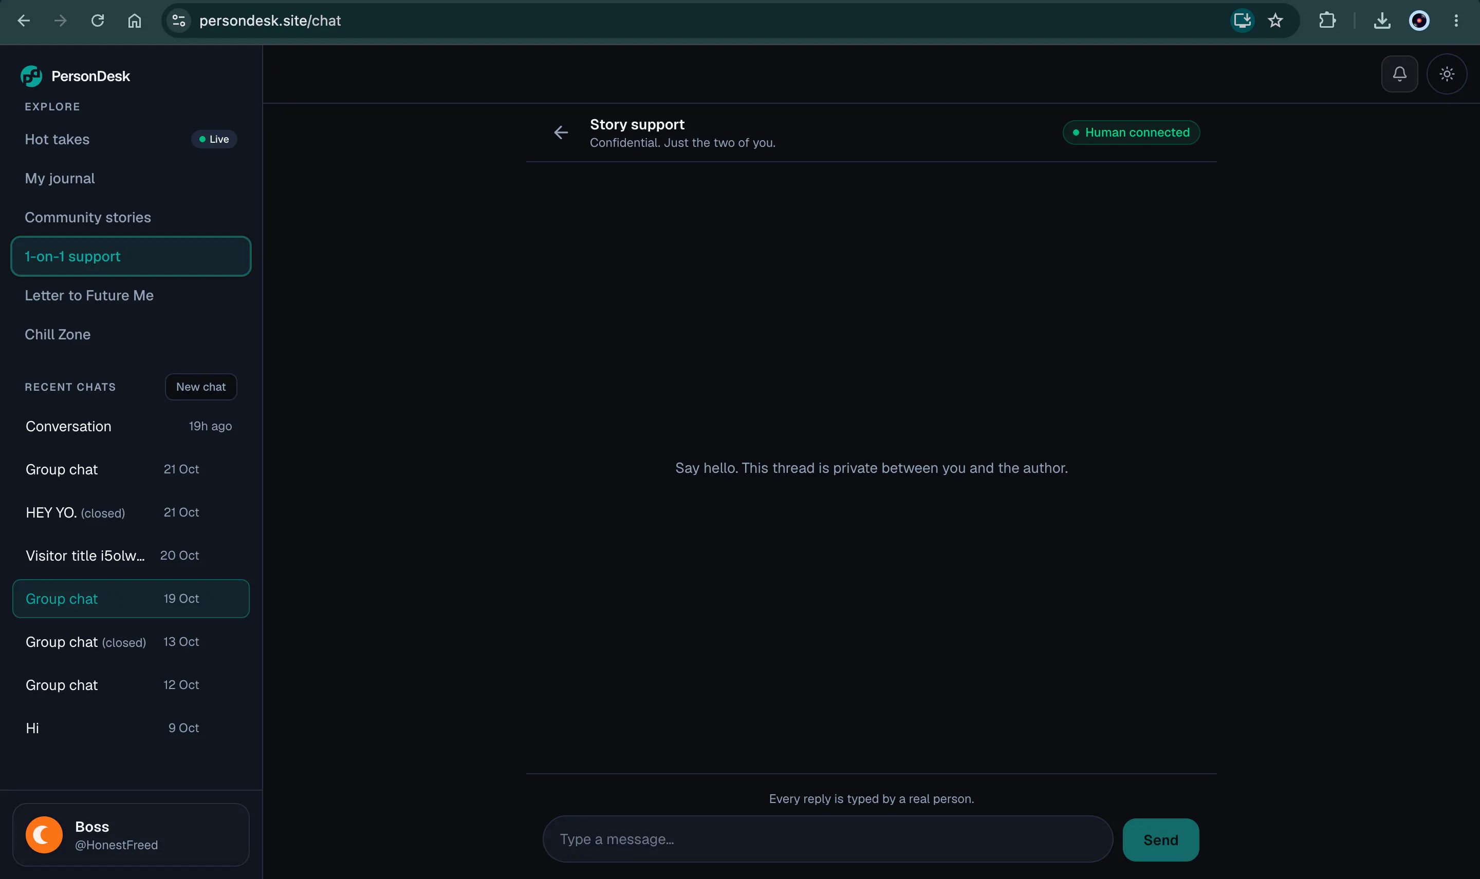The width and height of the screenshot is (1480, 879).
Task: Go to Community stories
Action: [x=131, y=217]
